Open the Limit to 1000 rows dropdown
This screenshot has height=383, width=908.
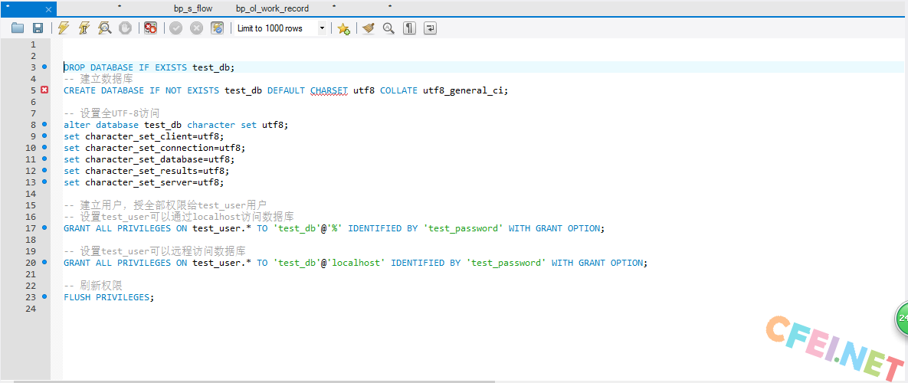click(x=322, y=28)
